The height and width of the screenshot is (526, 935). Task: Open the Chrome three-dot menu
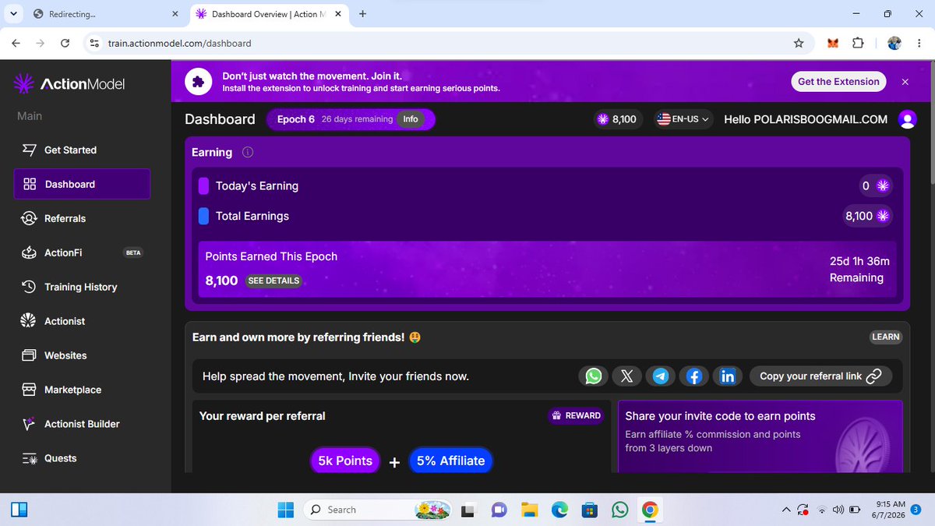pos(919,44)
